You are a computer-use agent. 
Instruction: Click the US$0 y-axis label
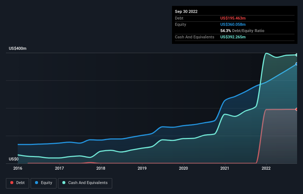(x=14, y=159)
